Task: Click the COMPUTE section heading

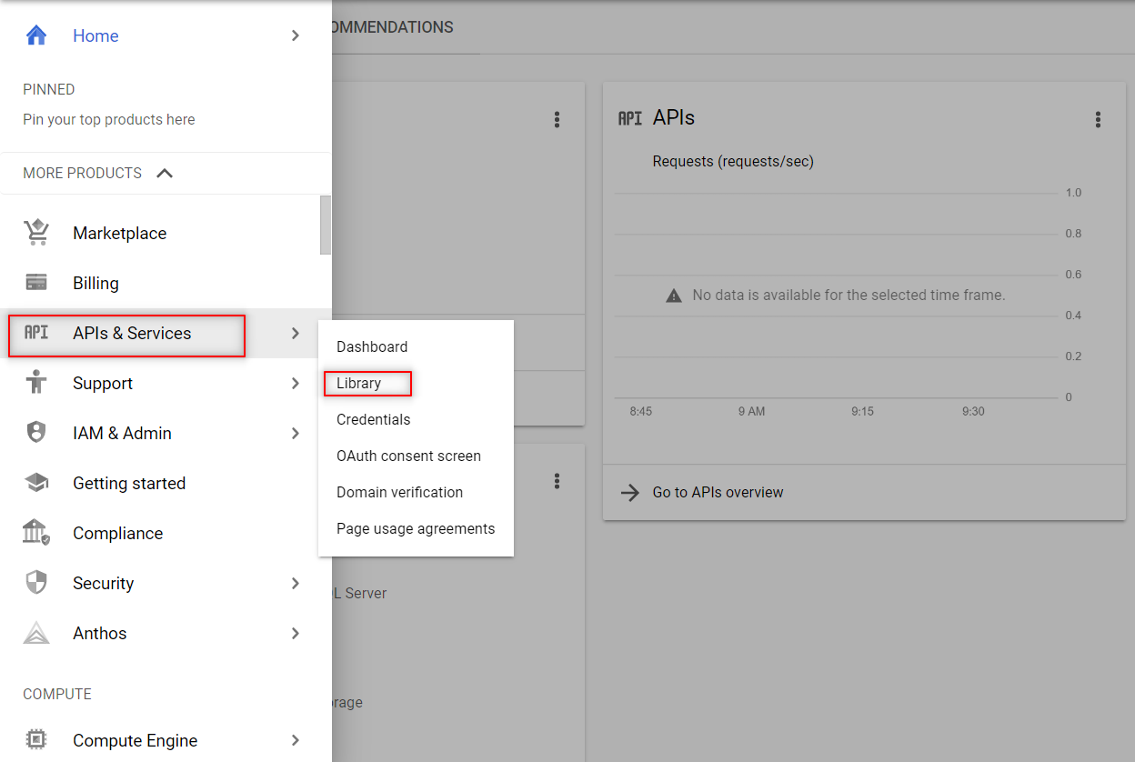Action: 57,694
